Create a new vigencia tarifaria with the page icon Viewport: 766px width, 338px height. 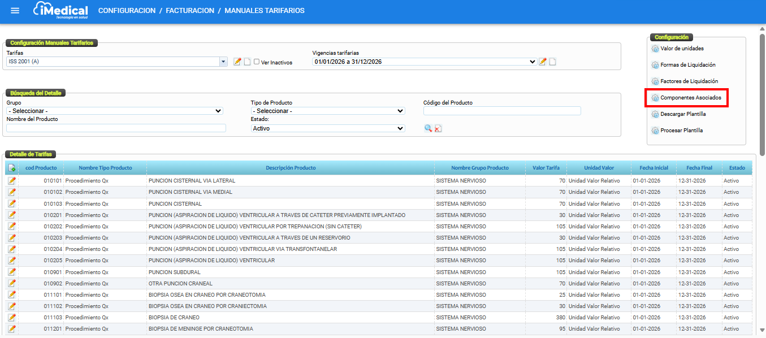point(552,62)
